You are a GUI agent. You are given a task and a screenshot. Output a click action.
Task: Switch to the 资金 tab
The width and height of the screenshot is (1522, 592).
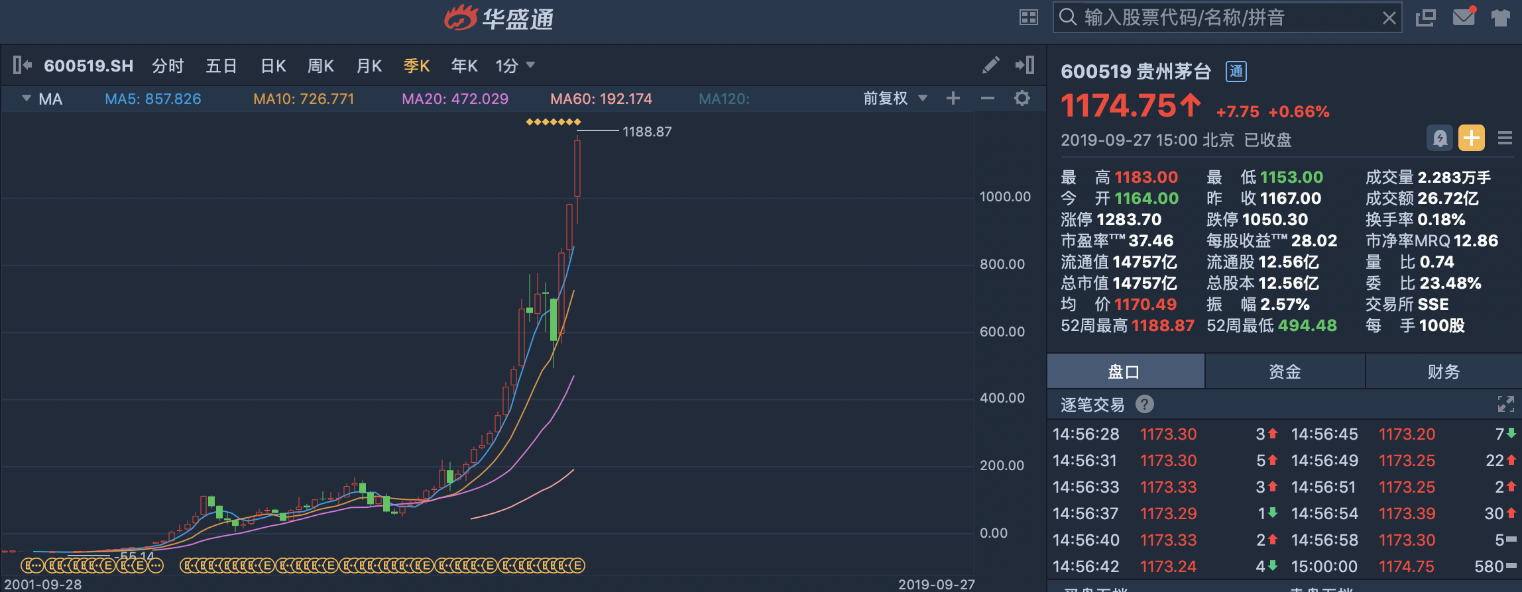[1285, 371]
